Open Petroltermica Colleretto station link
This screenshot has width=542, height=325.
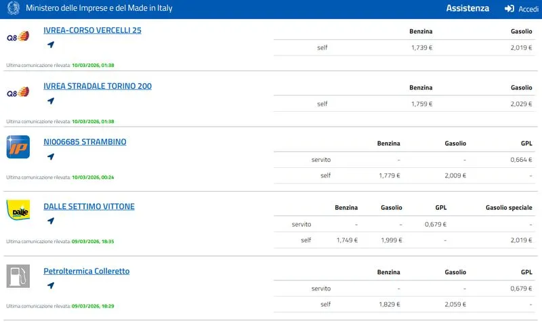point(86,272)
